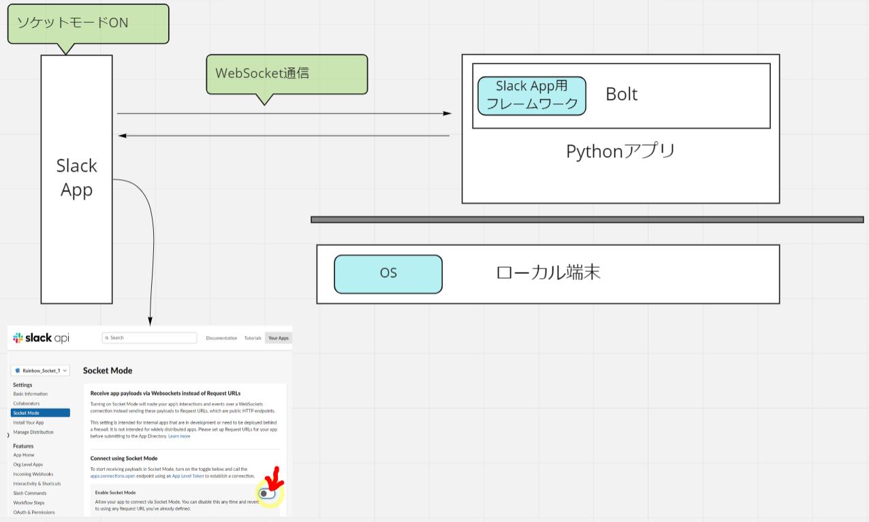Viewport: 869px width, 522px height.
Task: Open the Documentation menu item
Action: (221, 338)
